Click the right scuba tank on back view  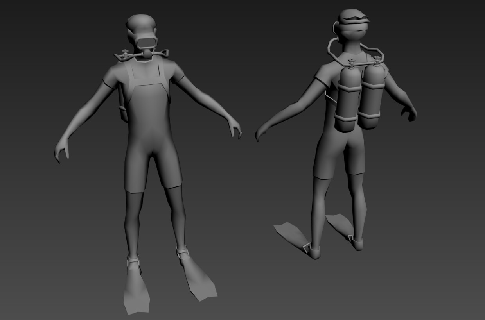(x=374, y=96)
